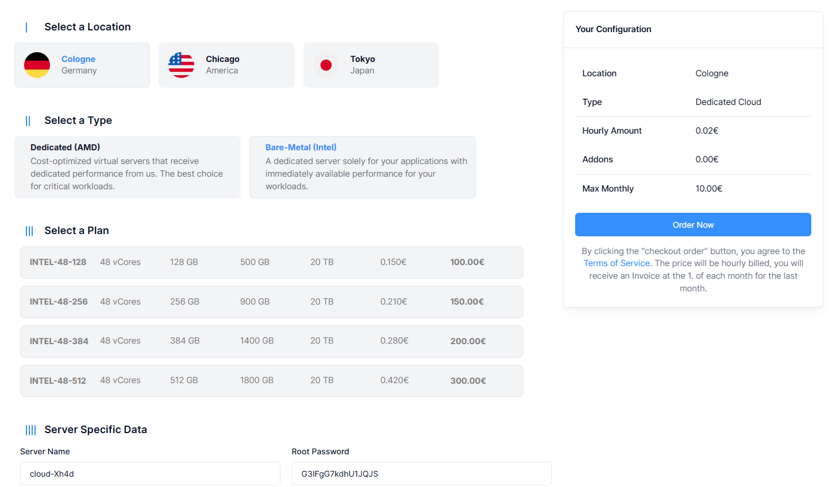
Task: Select the INTEL-48-512 plan row
Action: tap(271, 381)
